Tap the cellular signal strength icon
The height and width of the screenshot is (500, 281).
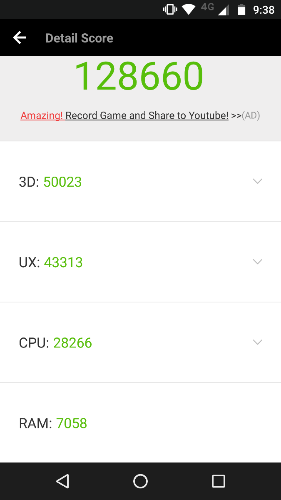223,10
